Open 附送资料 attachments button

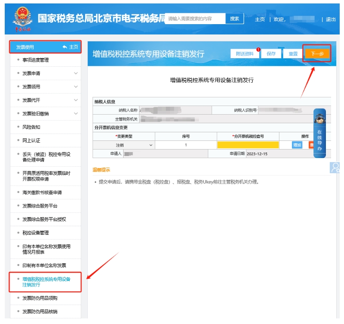coord(245,54)
